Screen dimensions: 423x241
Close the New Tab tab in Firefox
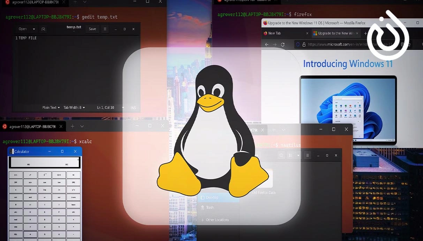(307, 33)
